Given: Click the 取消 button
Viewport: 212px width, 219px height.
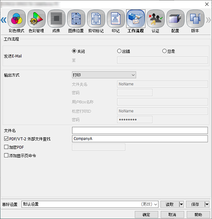Looking at the screenshot, I should [172, 214].
